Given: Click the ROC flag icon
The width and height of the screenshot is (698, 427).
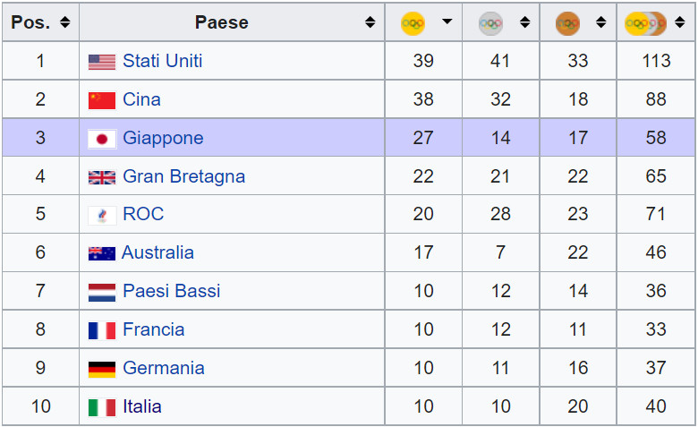Looking at the screenshot, I should (x=102, y=216).
